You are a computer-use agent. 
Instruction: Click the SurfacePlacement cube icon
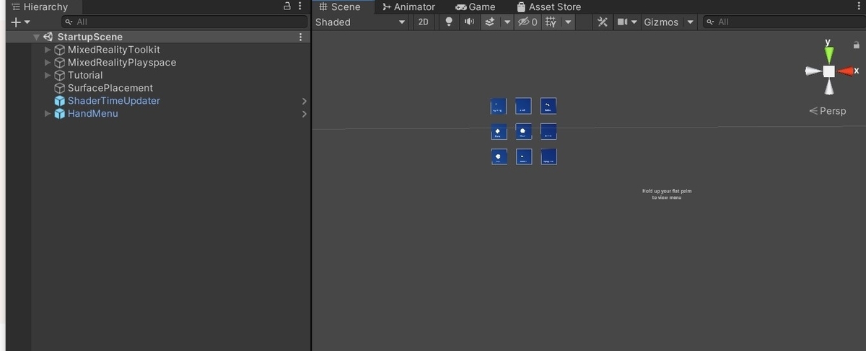60,88
